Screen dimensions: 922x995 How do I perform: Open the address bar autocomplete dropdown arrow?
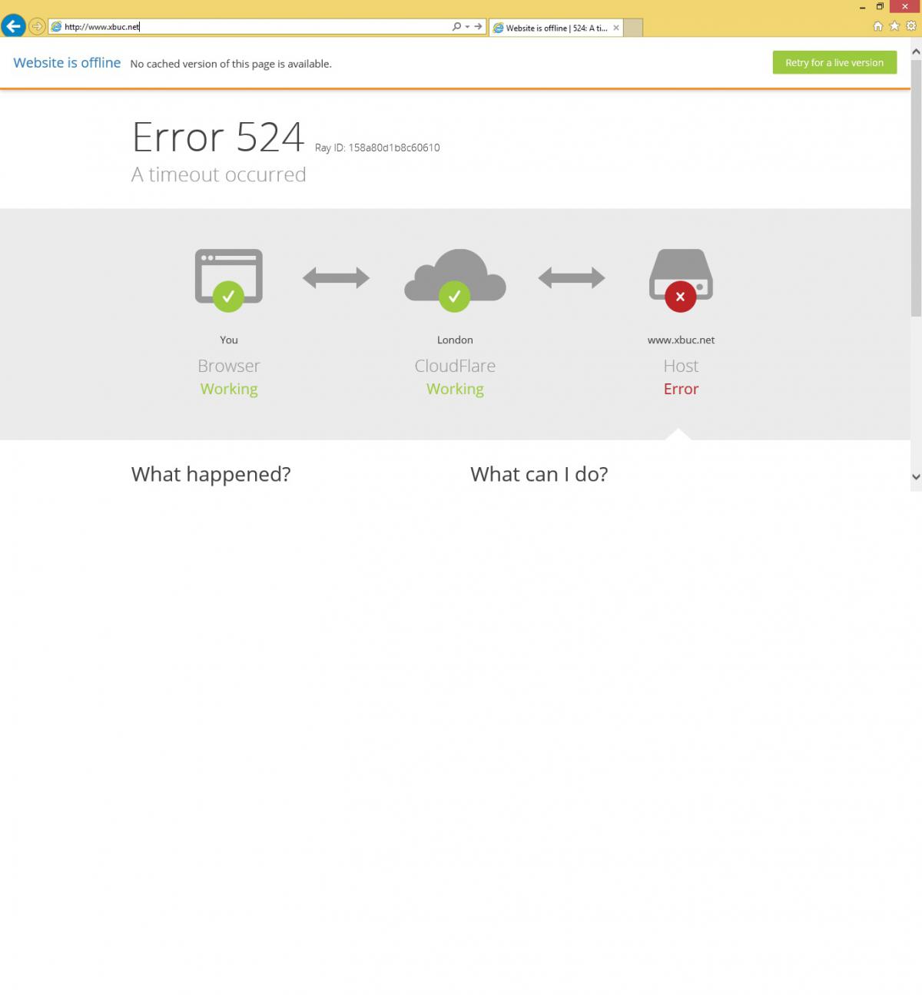(x=467, y=27)
